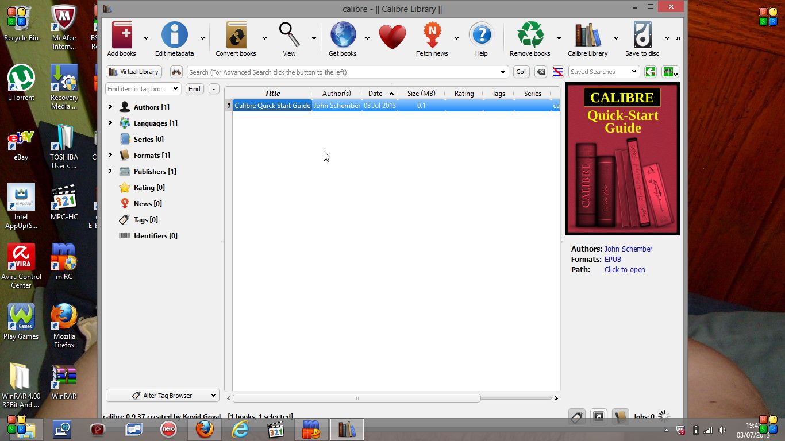Click the Remove books recycle icon
Image resolution: width=785 pixels, height=441 pixels.
tap(530, 35)
